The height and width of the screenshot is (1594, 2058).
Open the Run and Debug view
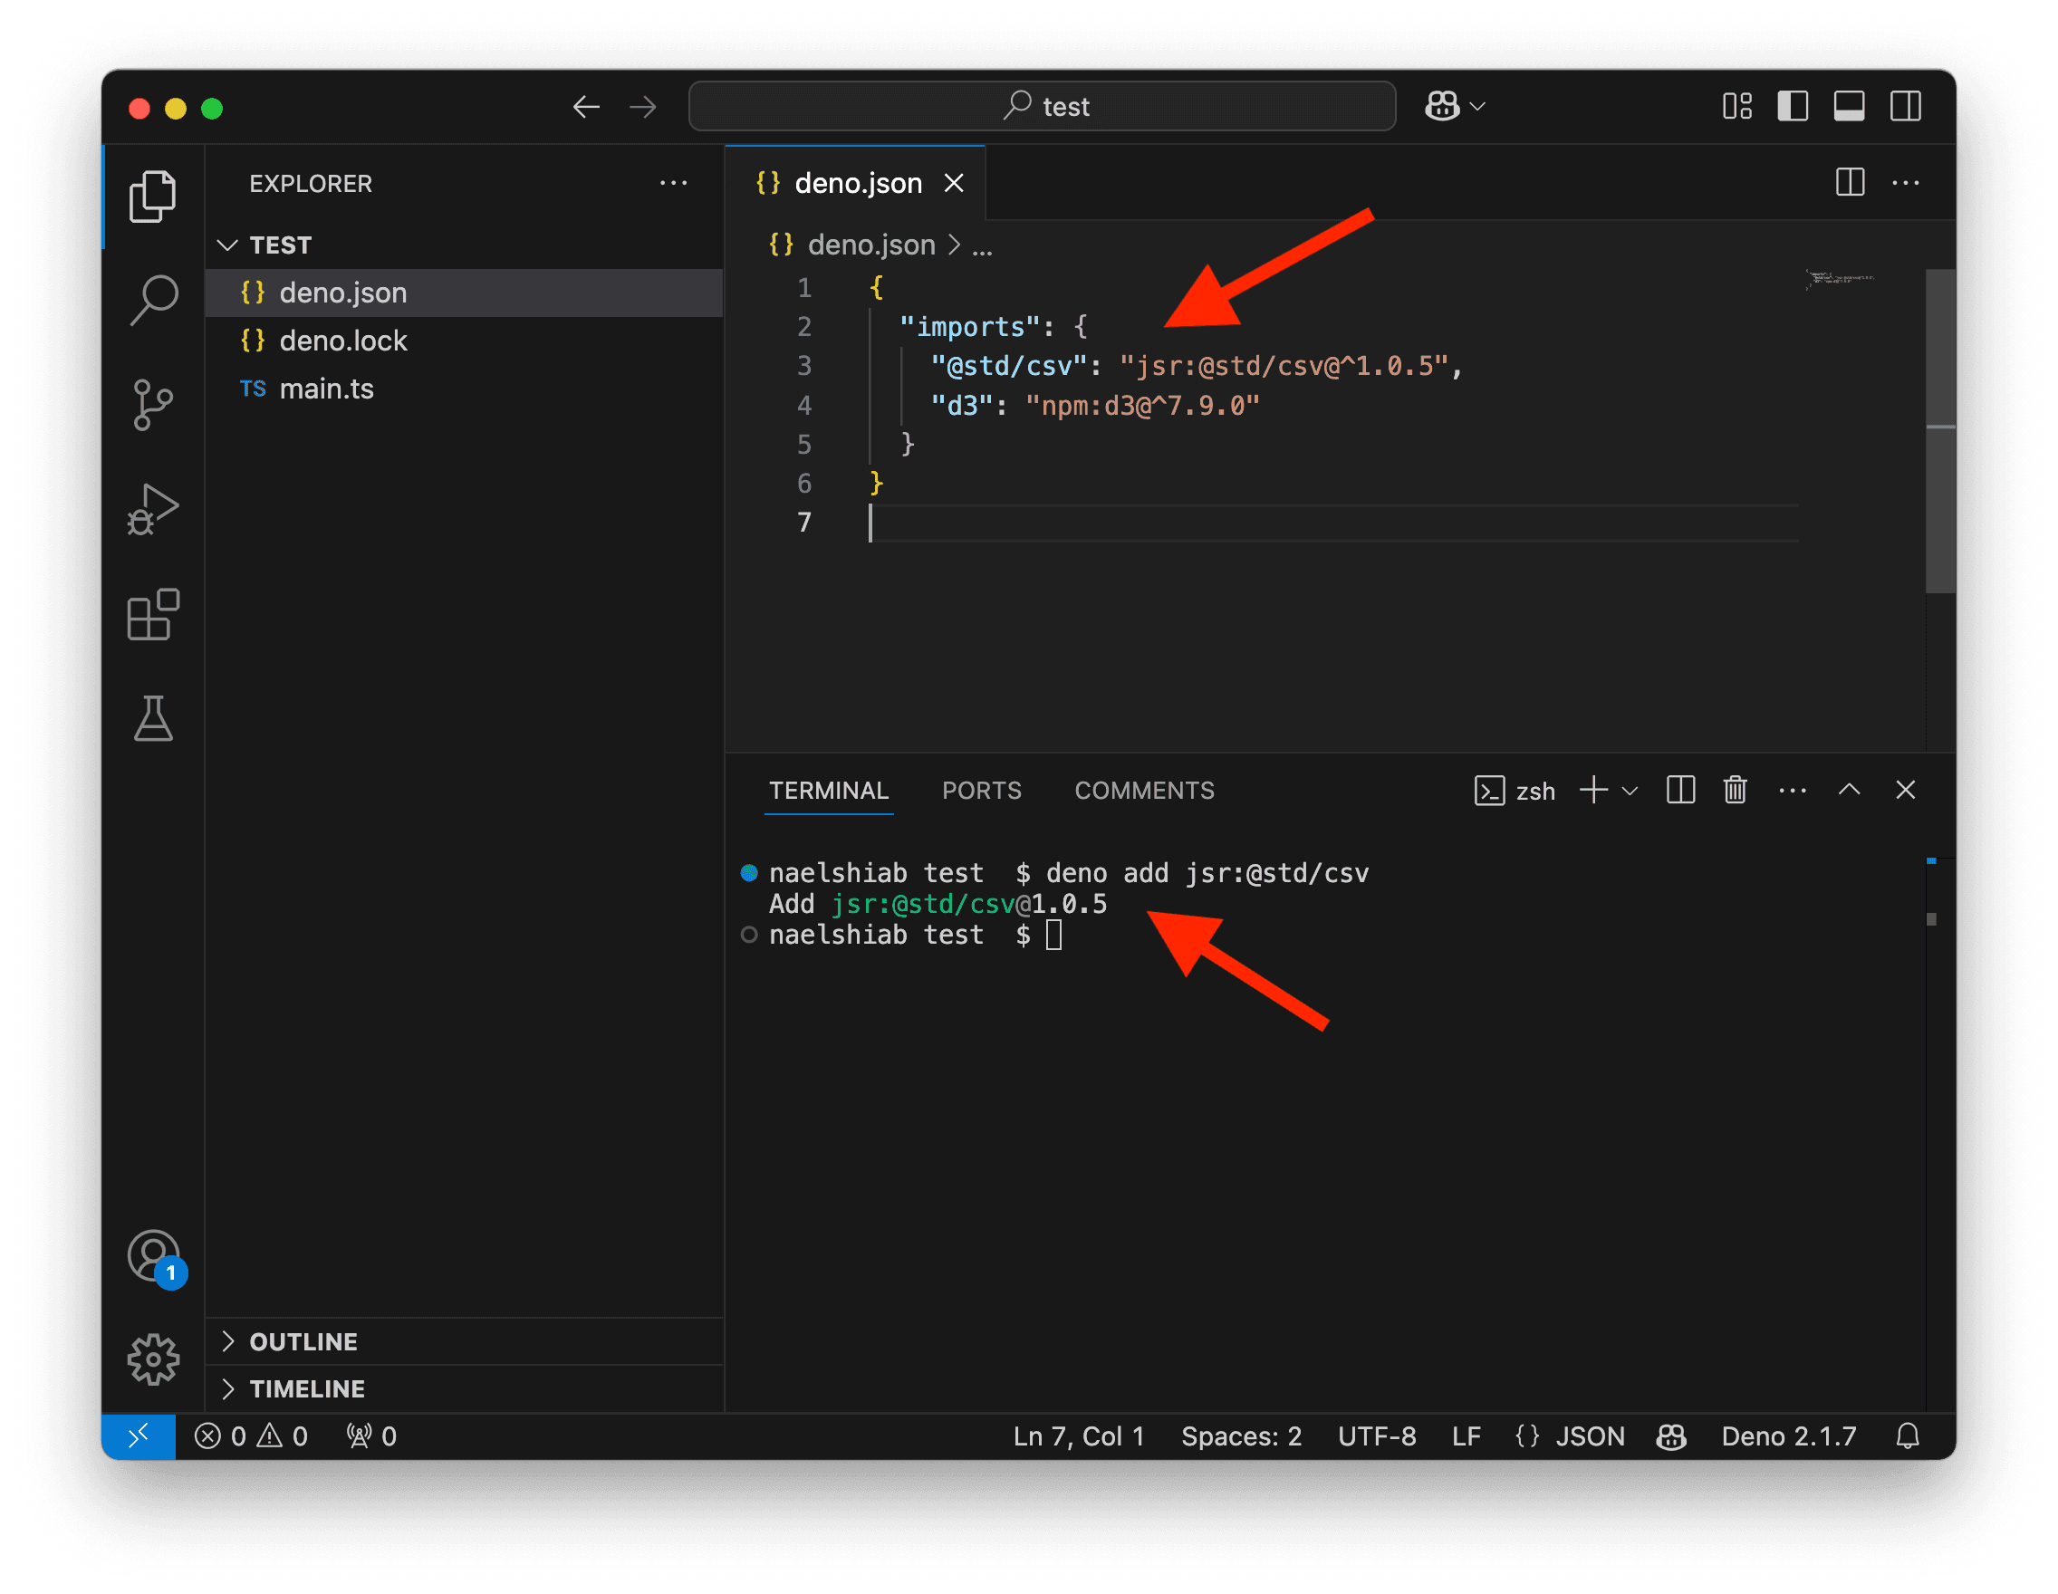click(x=153, y=510)
